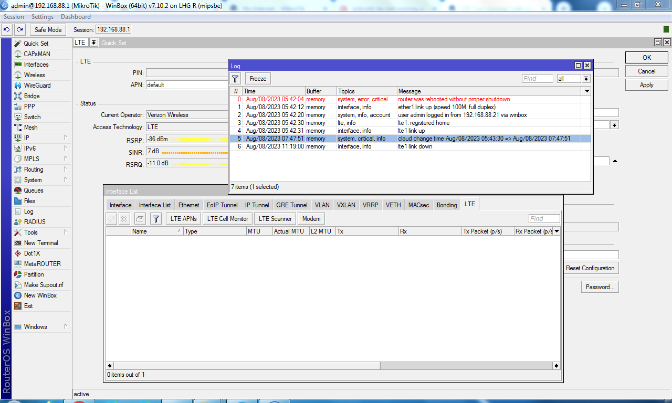Open MetaROUTER from the sidebar

(x=42, y=264)
